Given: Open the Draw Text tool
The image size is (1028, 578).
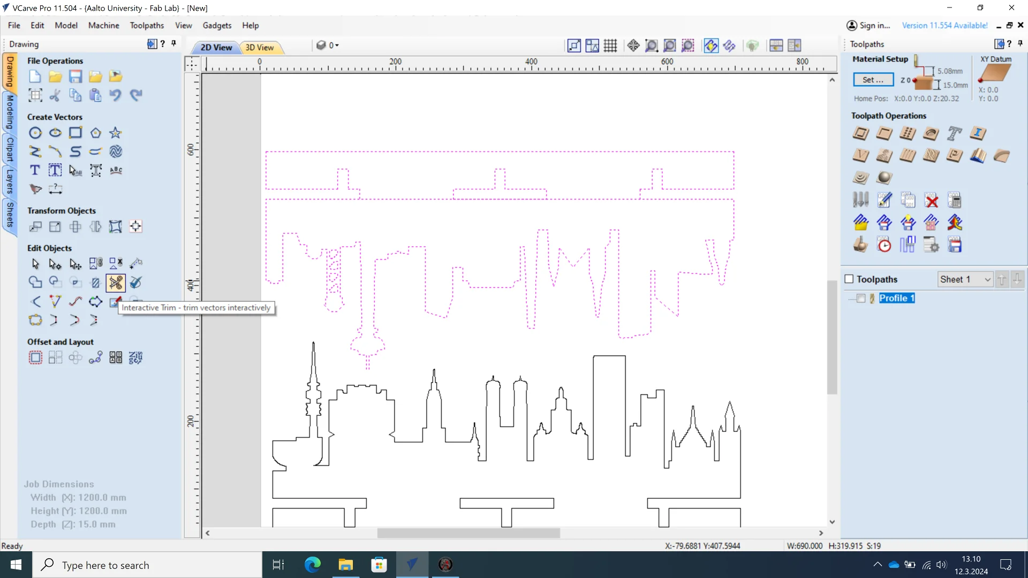Looking at the screenshot, I should [x=35, y=170].
